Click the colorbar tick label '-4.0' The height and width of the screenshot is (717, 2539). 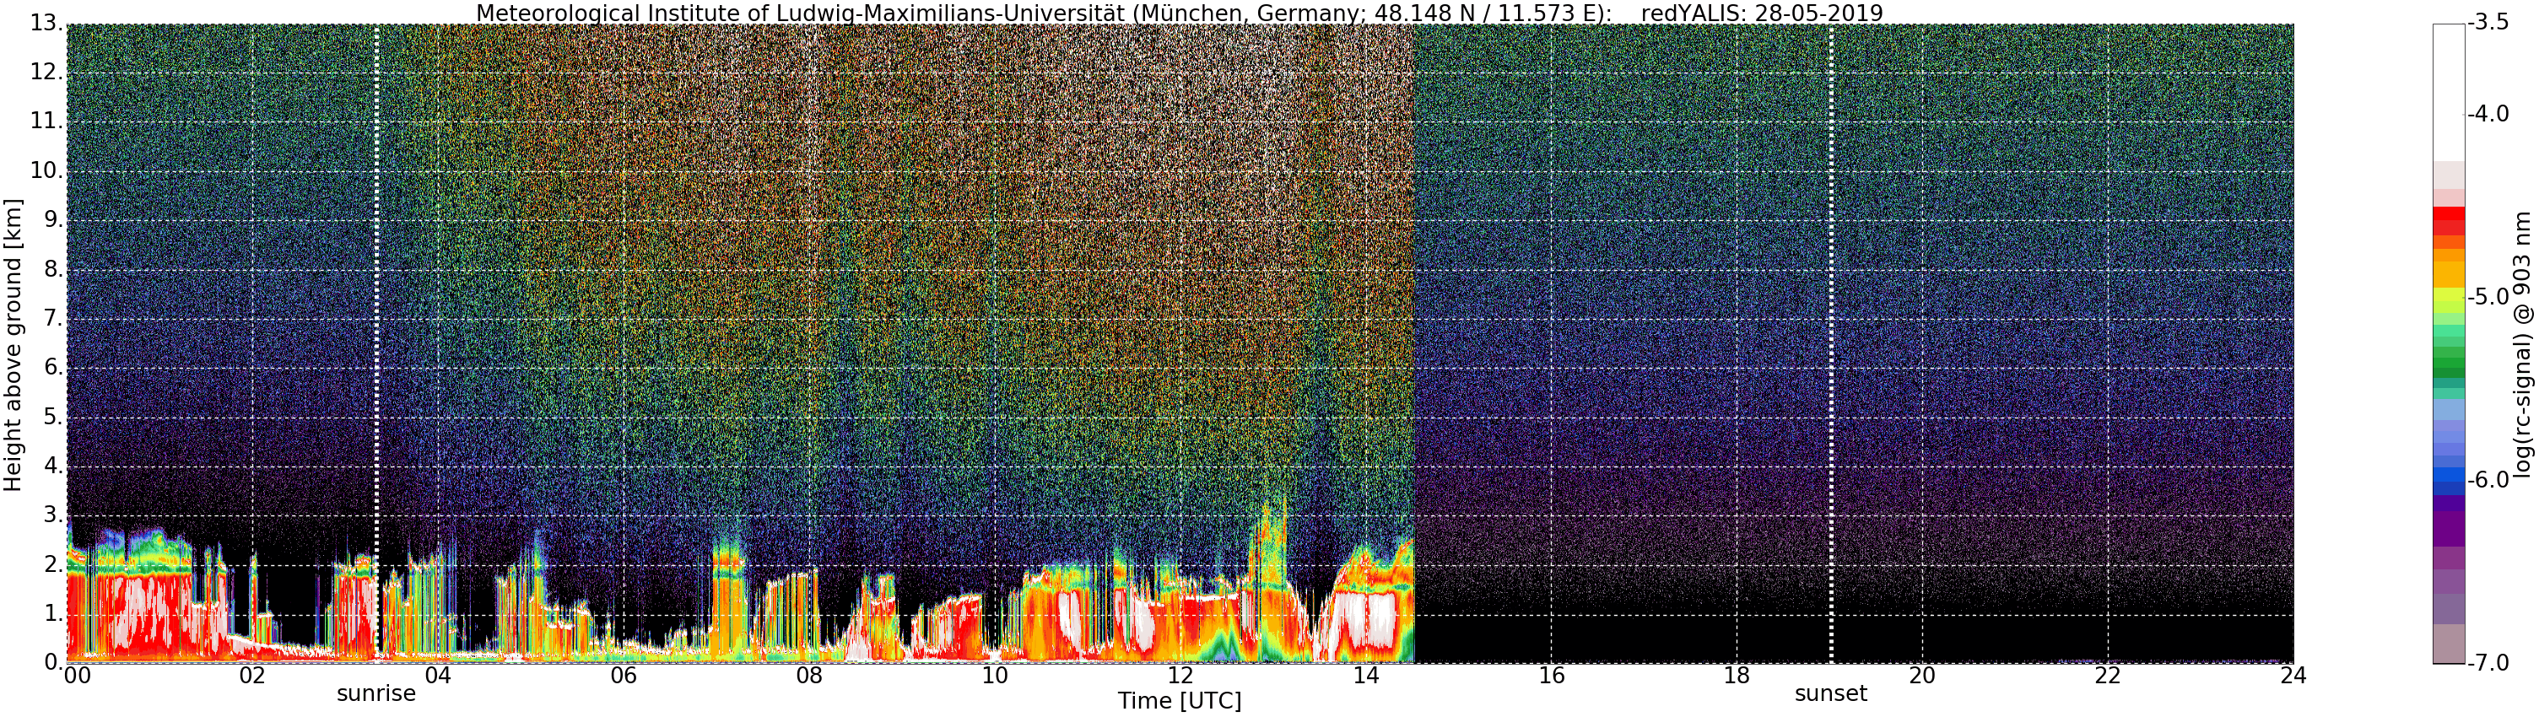pos(2488,114)
